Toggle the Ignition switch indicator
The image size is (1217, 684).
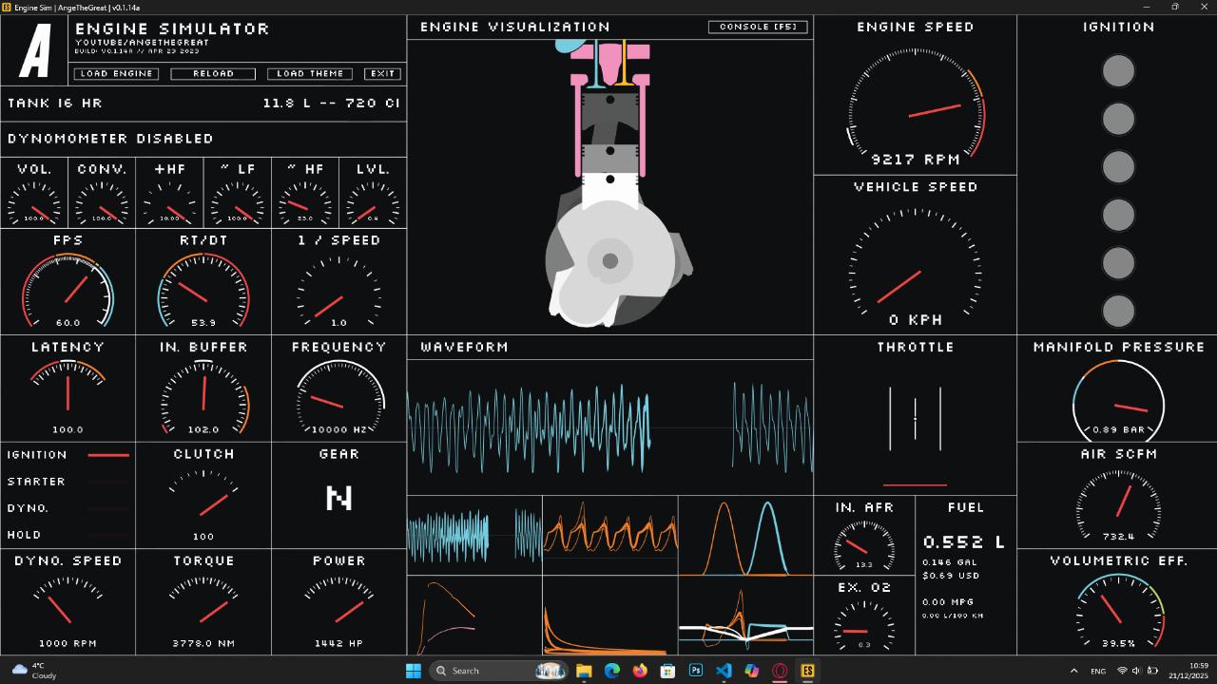coord(107,455)
